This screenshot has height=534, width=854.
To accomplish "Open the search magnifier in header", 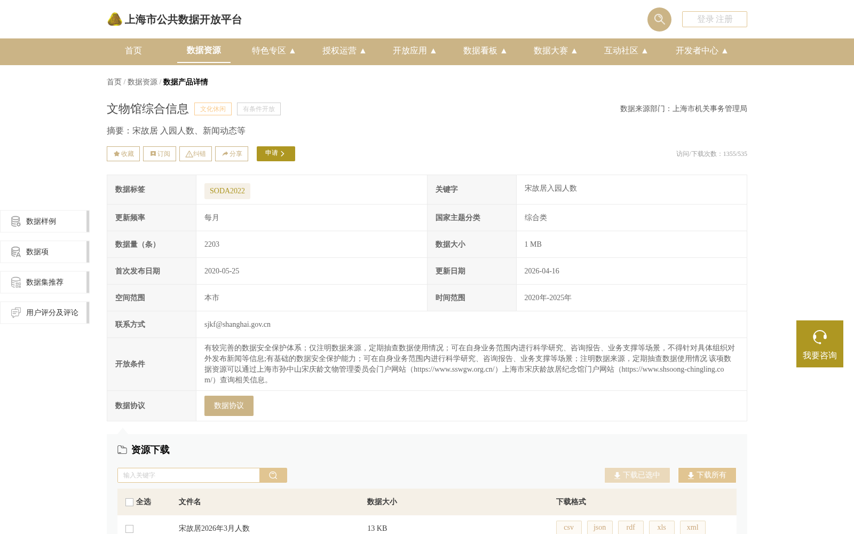I will pos(659,19).
